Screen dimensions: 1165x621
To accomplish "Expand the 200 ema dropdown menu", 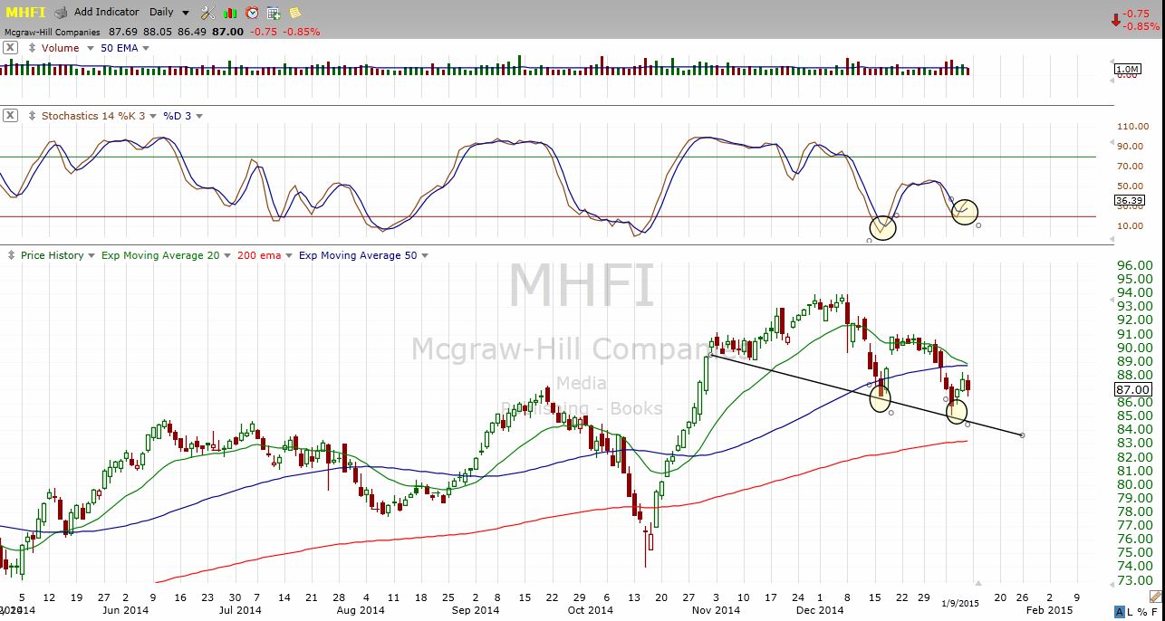I will [x=288, y=256].
